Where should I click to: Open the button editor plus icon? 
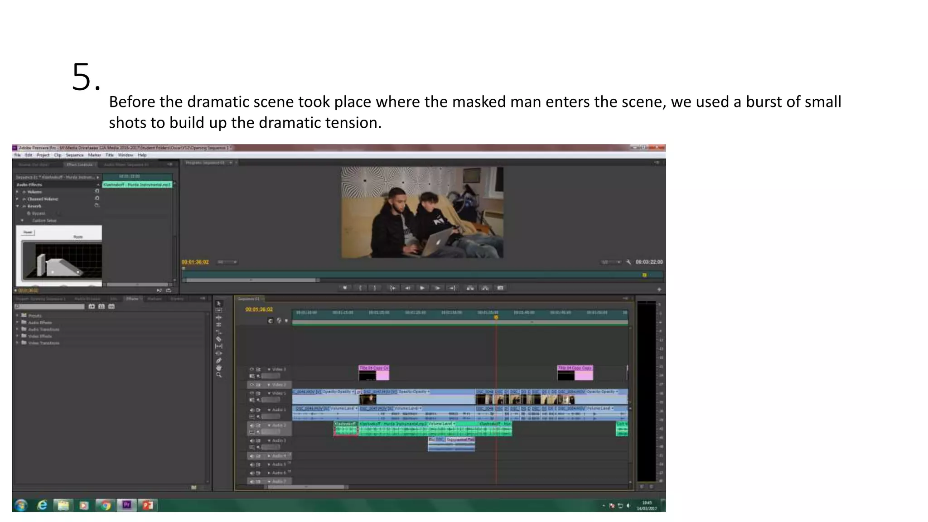click(x=659, y=289)
